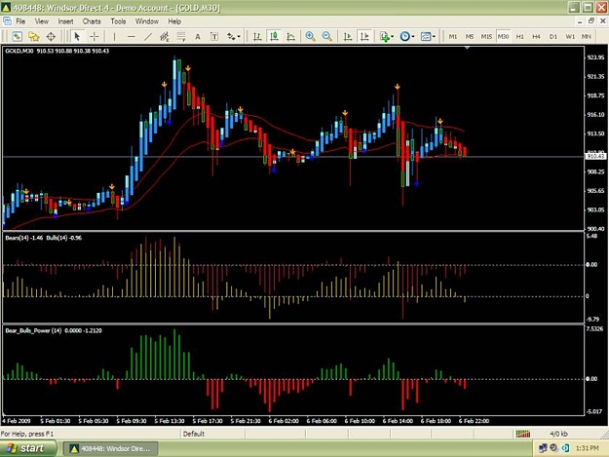Expand the indicators dropdown arrow
This screenshot has width=609, height=457.
pos(393,36)
